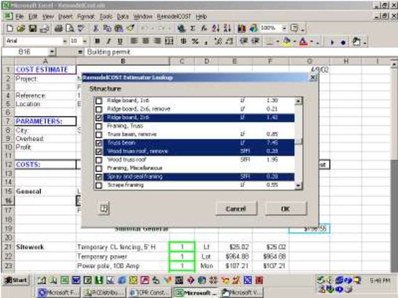Image resolution: width=398 pixels, height=298 pixels.
Task: Check the Wood truss roof checkbox
Action: [99, 160]
